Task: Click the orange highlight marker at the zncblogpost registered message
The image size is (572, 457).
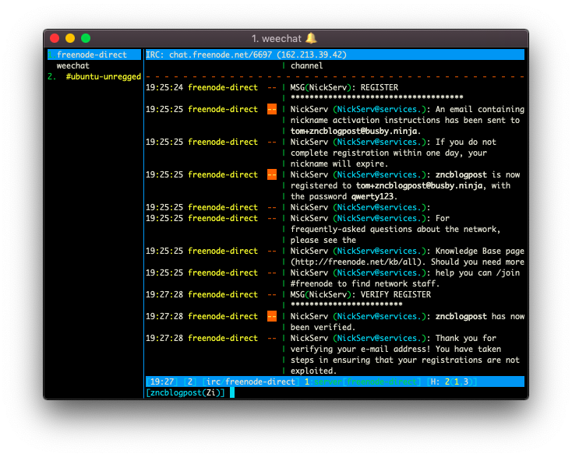Action: click(272, 174)
